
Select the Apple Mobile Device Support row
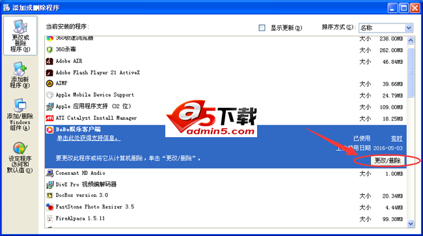226,95
